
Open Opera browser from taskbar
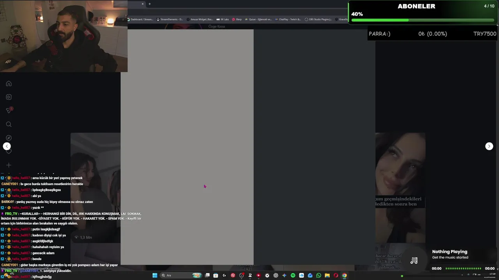[x=336, y=275]
